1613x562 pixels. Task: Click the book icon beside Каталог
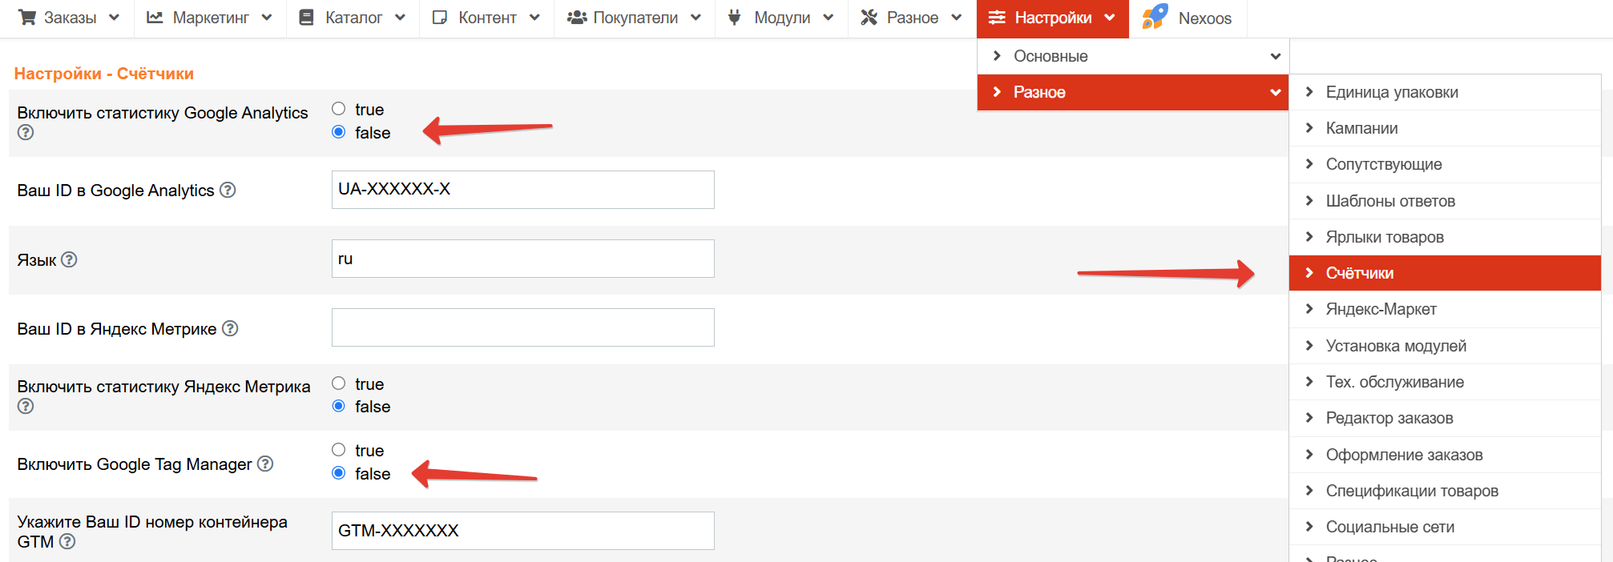(x=306, y=18)
